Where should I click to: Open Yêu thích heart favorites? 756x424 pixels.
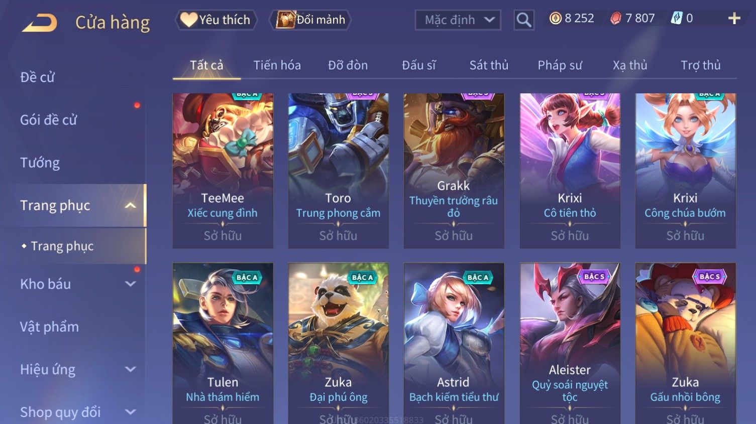(x=216, y=20)
